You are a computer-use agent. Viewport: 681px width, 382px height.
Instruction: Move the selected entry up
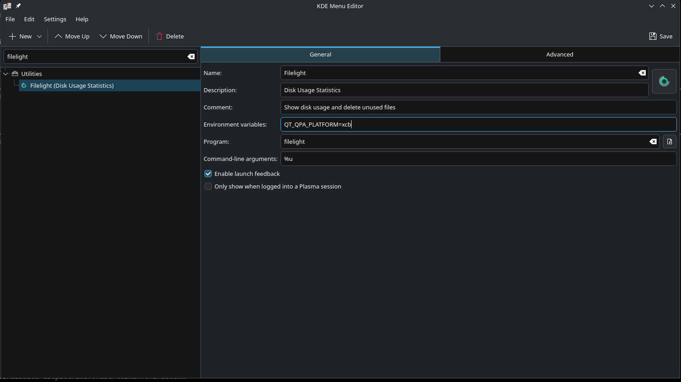(72, 36)
